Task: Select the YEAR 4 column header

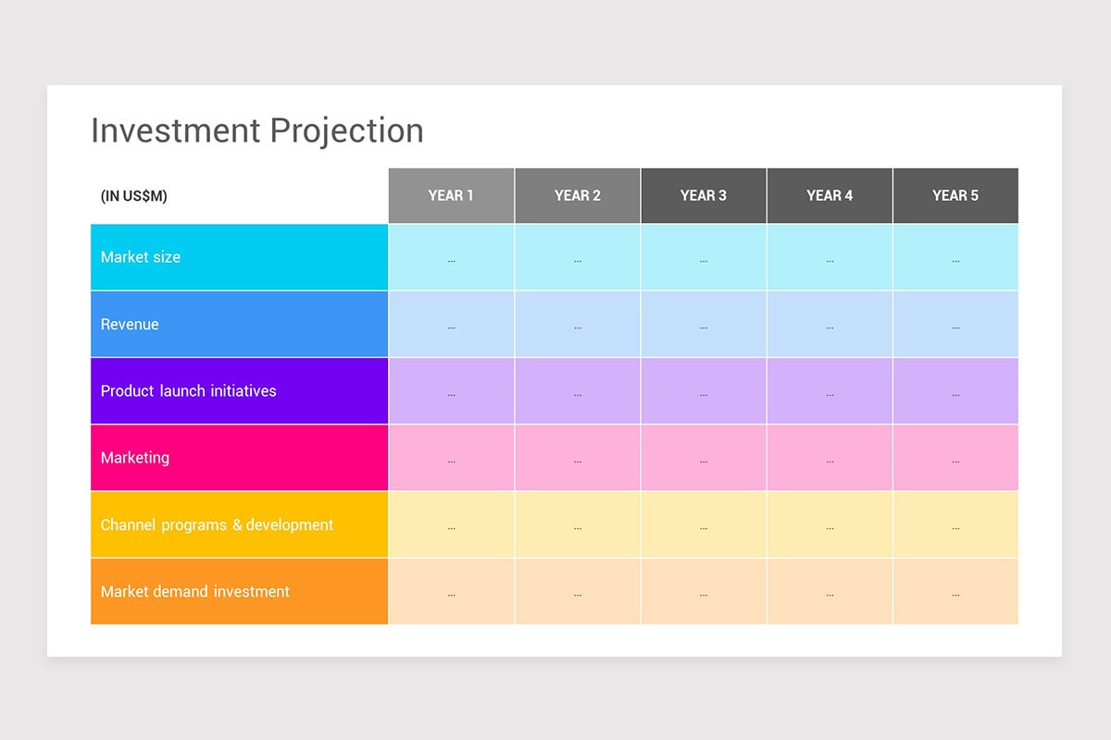Action: tap(830, 195)
